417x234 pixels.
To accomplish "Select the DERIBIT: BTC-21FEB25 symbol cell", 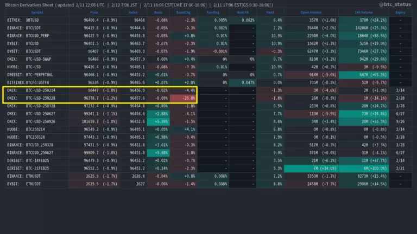I will pos(37,168).
